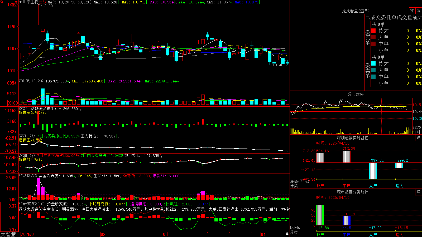422x237 pixels.
Task: Select the 深市超赢分类统计 panel title
Action: [x=353, y=192]
